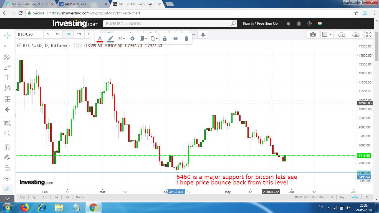Toggle fullscreen chart mode
This screenshot has width=379, height=213.
click(369, 34)
